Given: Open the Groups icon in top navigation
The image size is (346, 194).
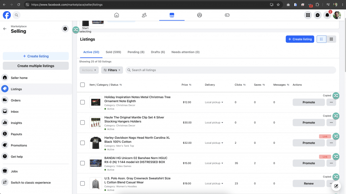Looking at the screenshot, I should click(199, 15).
